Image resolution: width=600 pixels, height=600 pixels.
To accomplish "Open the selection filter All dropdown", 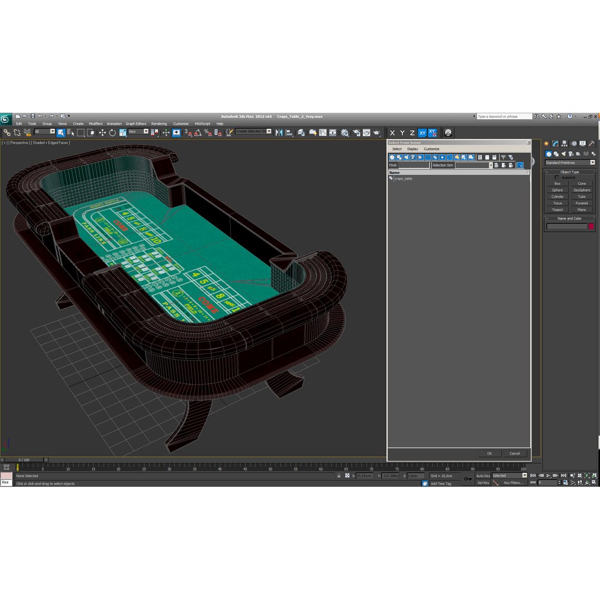I will (45, 132).
